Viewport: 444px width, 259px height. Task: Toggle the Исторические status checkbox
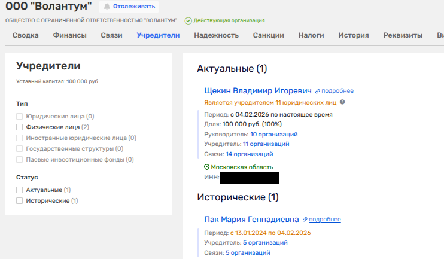click(x=20, y=200)
